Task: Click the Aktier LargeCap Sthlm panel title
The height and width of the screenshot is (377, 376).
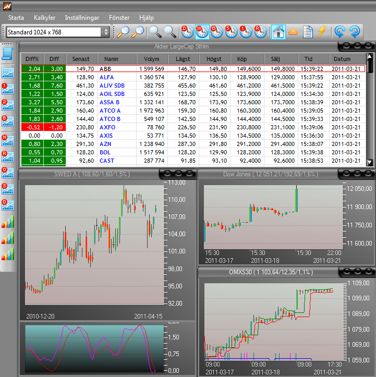Action: (x=181, y=46)
